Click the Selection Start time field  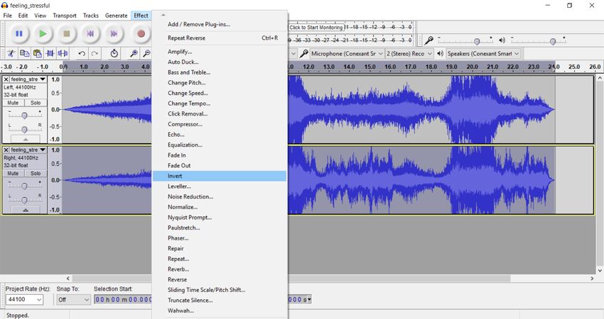pos(123,299)
